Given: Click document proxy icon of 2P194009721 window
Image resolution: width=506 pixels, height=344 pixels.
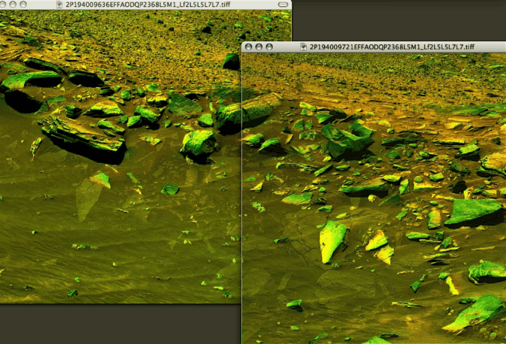Looking at the screenshot, I should coord(303,47).
